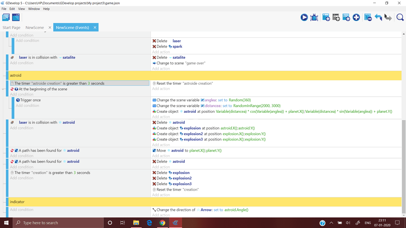This screenshot has width=406, height=228.
Task: Add a new standard event
Action: [x=326, y=17]
